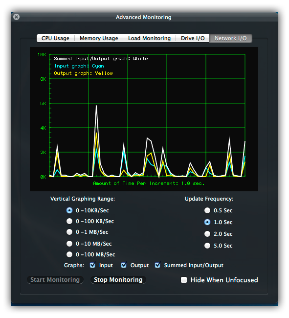Click the Update Frequency heading
Screen dimensions: 289x318
[x=209, y=199]
